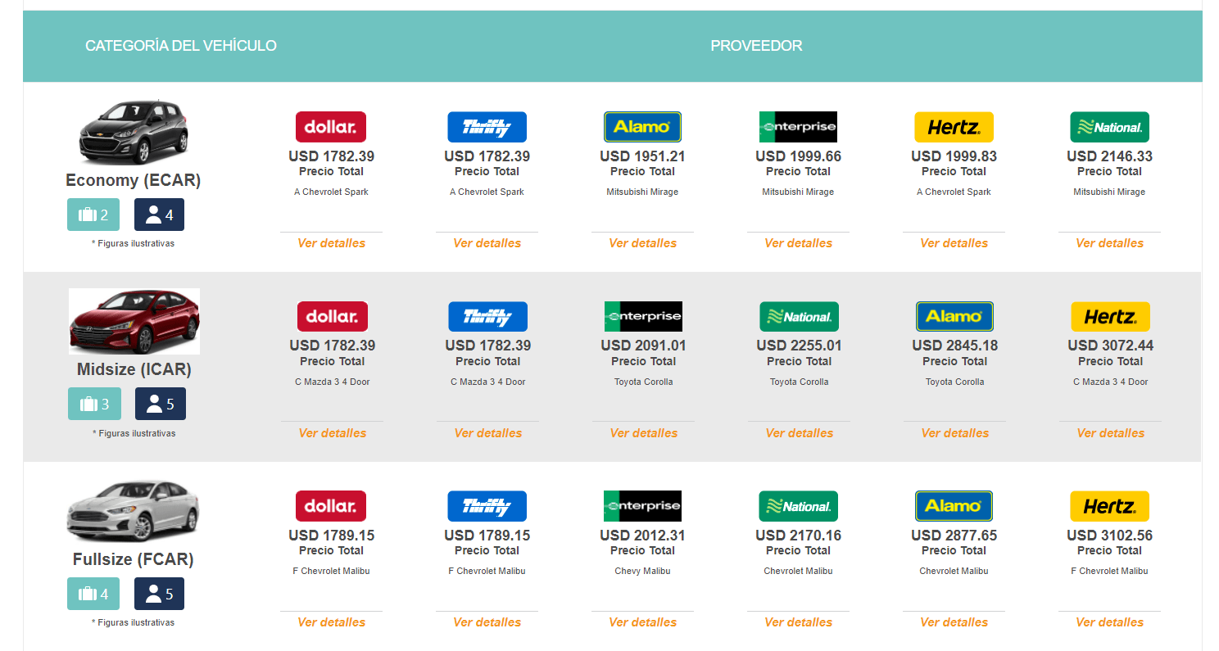Select the Midsize (ICAR) category title
This screenshot has width=1219, height=651.
click(134, 369)
